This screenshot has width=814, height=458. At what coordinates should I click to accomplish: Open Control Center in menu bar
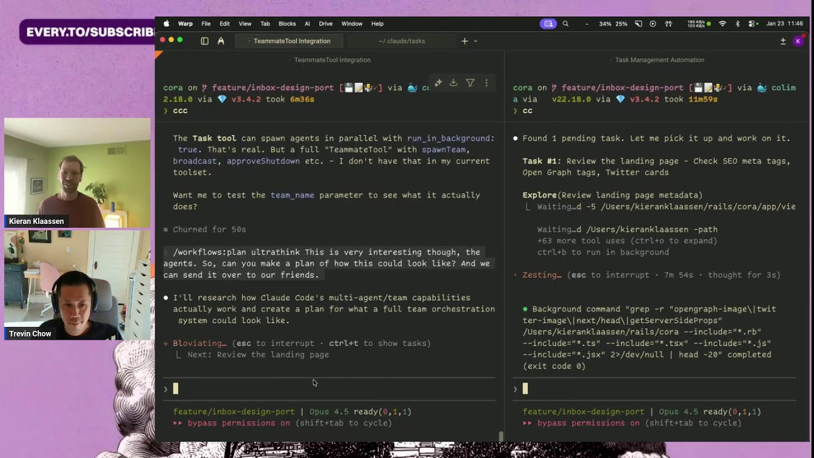click(x=752, y=24)
